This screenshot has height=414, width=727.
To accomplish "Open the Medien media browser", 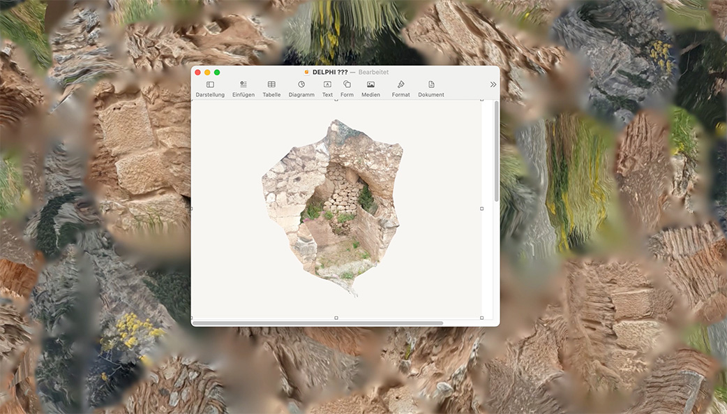I will [370, 89].
